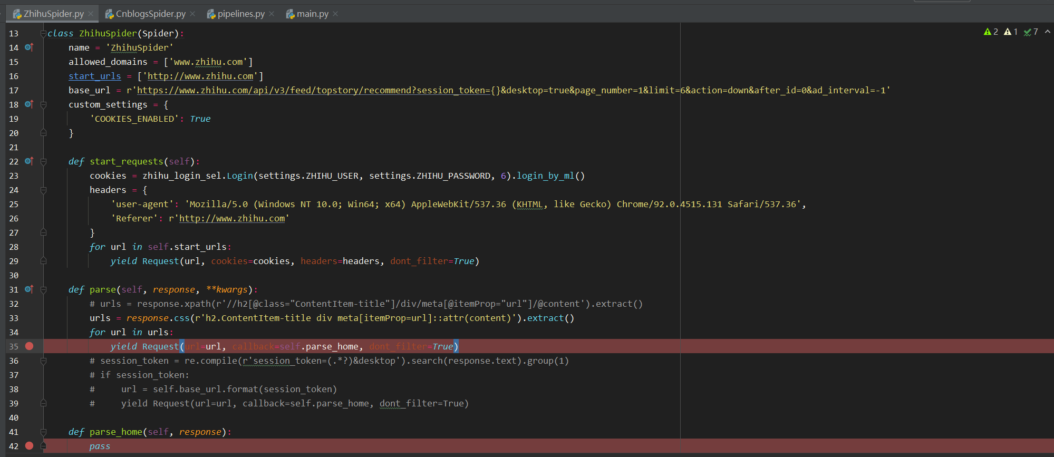Image resolution: width=1054 pixels, height=457 pixels.
Task: Close the CnblogsSpider.py tab
Action: [192, 14]
